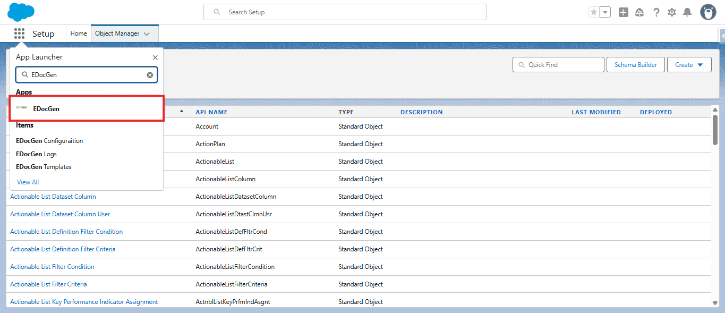Click the Account API name cell
The image size is (725, 313).
207,126
